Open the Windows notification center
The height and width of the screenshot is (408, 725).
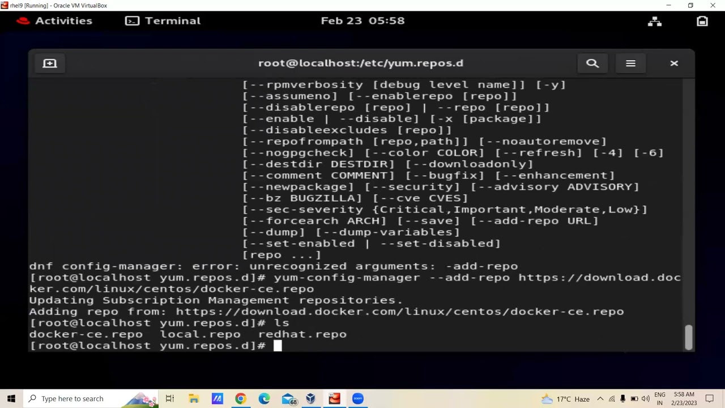click(710, 399)
